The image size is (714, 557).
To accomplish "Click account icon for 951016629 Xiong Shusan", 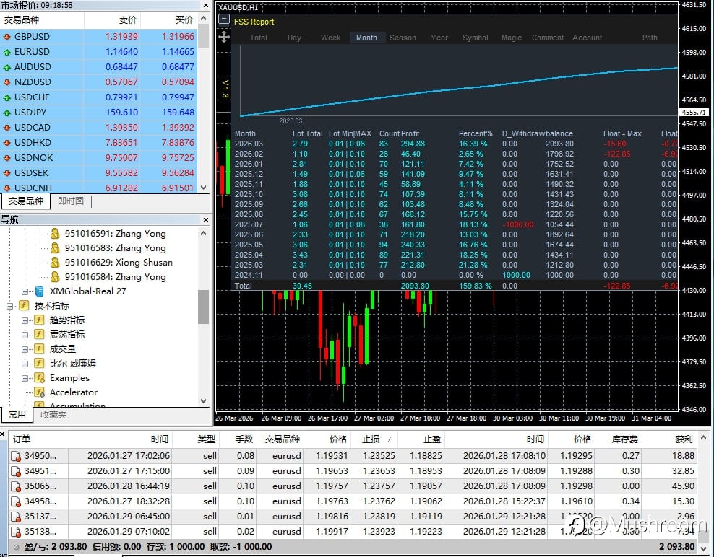I will coord(55,263).
